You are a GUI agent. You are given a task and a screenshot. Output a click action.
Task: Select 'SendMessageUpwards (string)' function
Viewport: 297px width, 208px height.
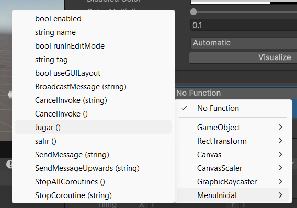[93, 168]
